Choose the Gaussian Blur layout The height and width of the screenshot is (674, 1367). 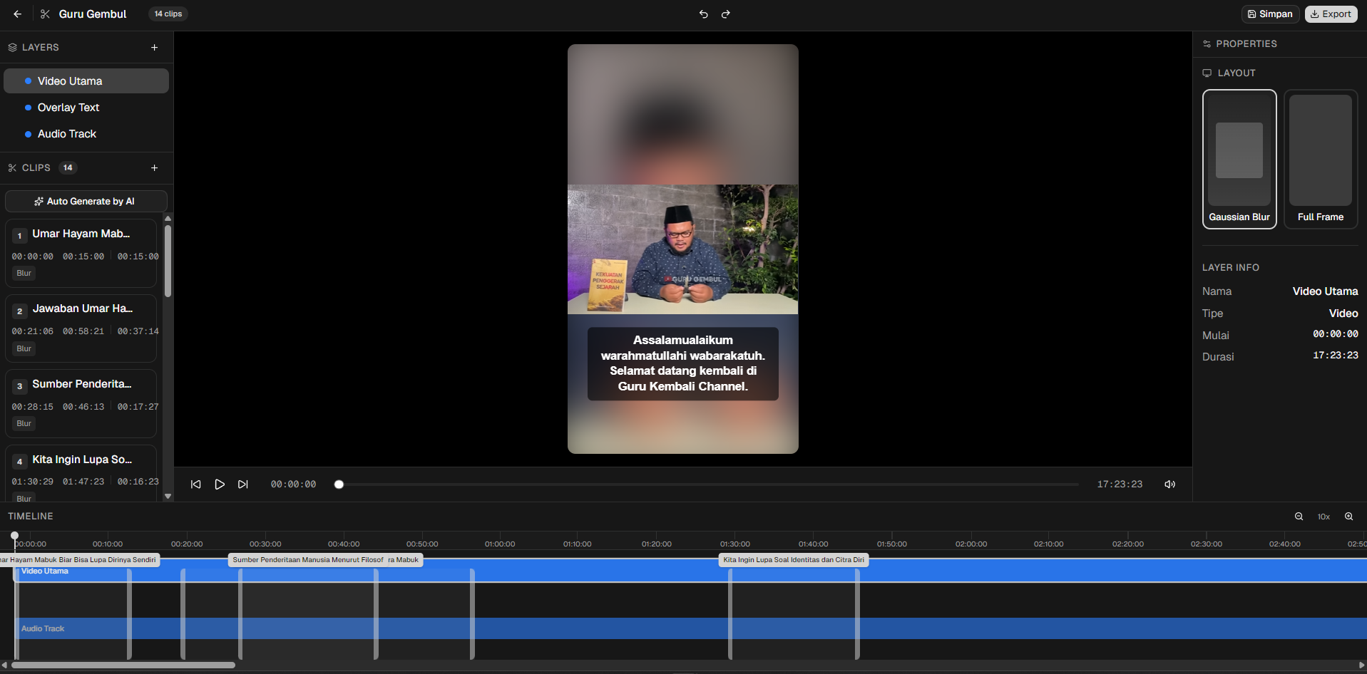click(x=1239, y=159)
